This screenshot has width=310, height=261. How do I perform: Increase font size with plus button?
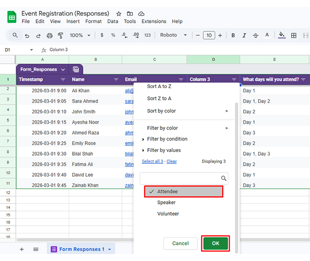coord(220,36)
